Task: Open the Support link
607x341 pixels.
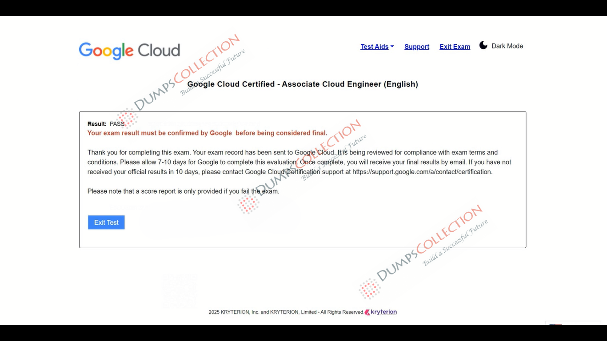Action: 417,47
